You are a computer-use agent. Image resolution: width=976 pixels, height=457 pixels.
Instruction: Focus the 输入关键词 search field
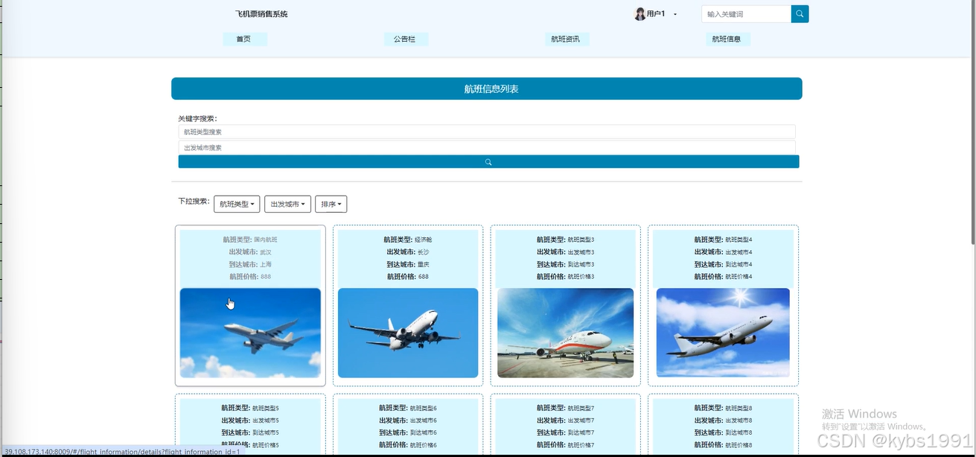pos(746,14)
